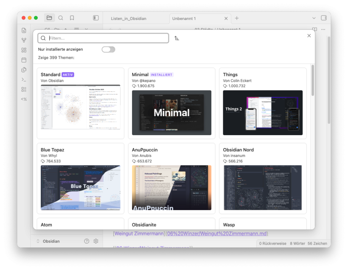
Task: Open the help icon next to the vault name
Action: click(87, 241)
